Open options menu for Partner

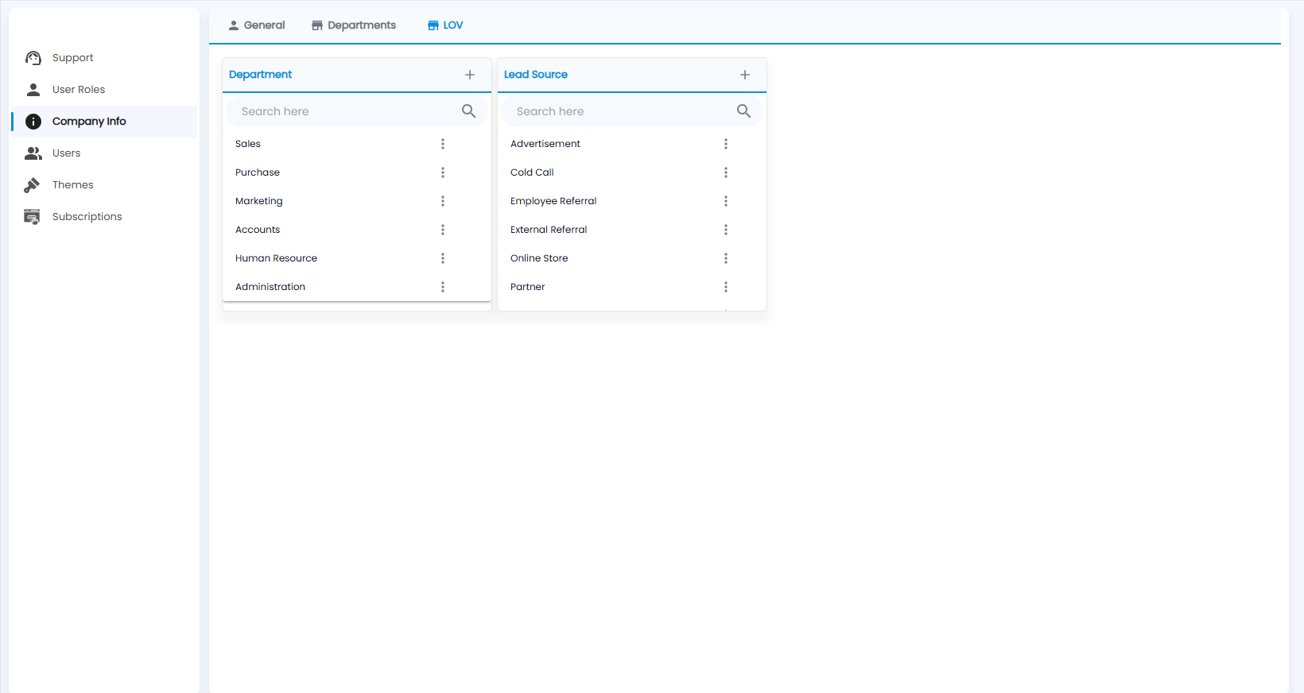point(726,287)
